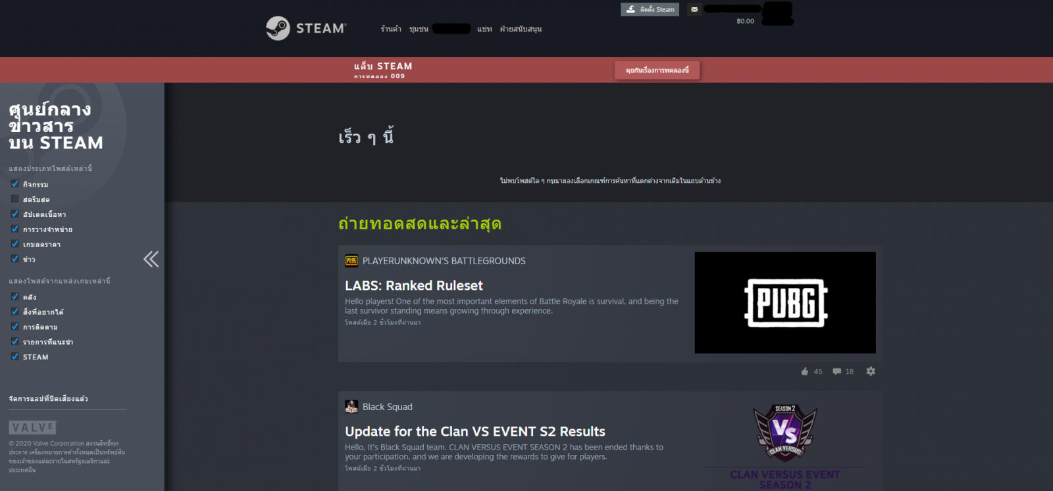Click the PUBG game icon beside PLAYERUNKNOWN'S BATTLEGROUNDS

[x=351, y=261]
